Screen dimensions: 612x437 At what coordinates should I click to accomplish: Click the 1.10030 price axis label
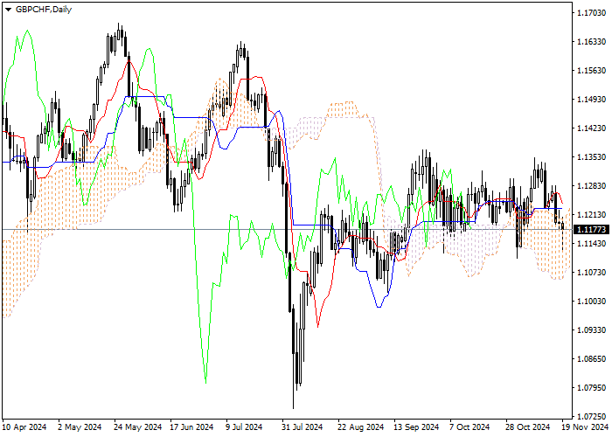point(591,302)
